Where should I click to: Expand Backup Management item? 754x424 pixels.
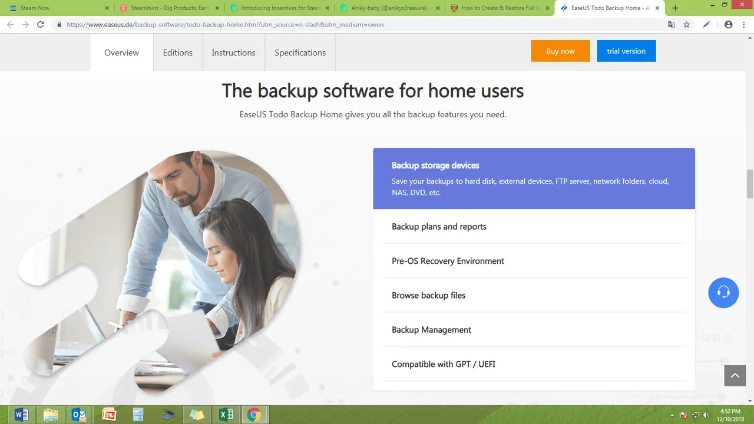pyautogui.click(x=534, y=330)
